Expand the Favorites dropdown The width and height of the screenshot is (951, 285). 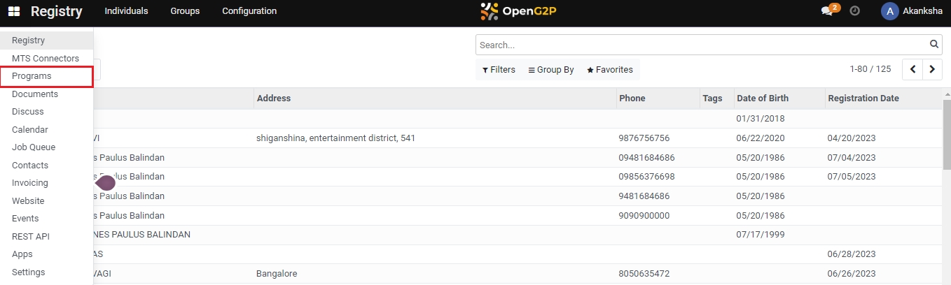(609, 70)
